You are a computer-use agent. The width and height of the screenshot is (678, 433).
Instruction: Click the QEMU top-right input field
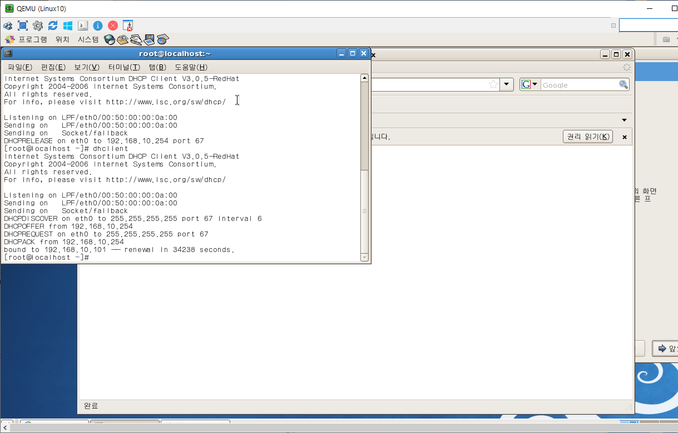click(x=649, y=25)
